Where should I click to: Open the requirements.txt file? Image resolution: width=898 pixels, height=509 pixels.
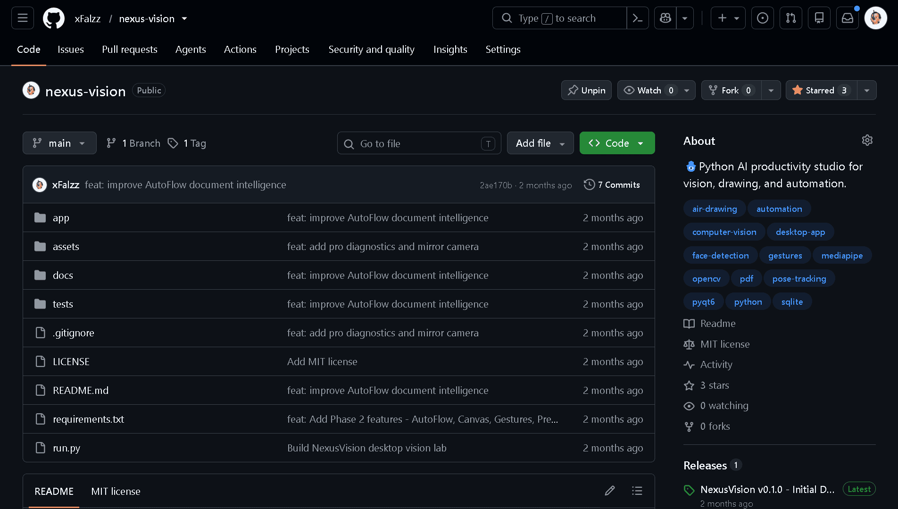pos(88,419)
